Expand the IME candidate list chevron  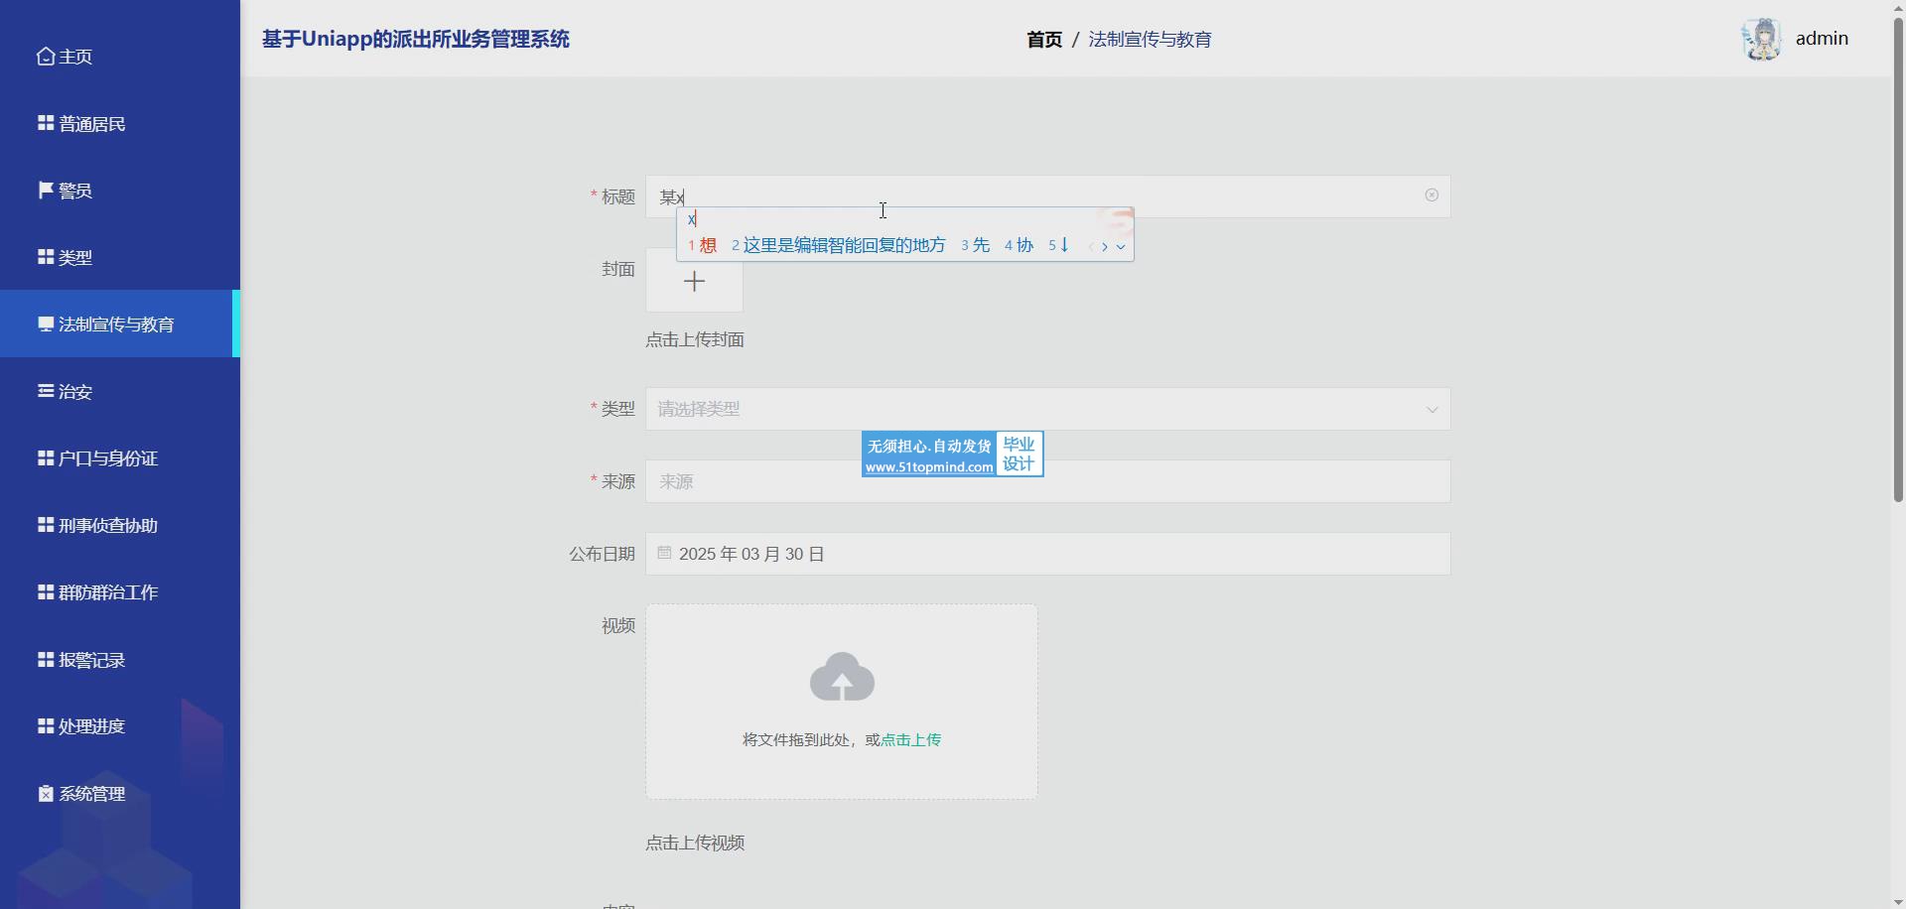pos(1121,247)
